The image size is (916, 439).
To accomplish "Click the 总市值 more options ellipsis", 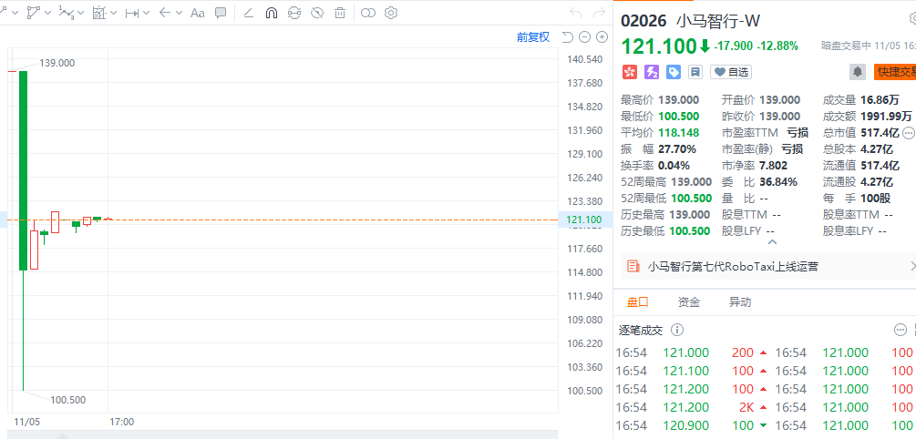I will [909, 132].
